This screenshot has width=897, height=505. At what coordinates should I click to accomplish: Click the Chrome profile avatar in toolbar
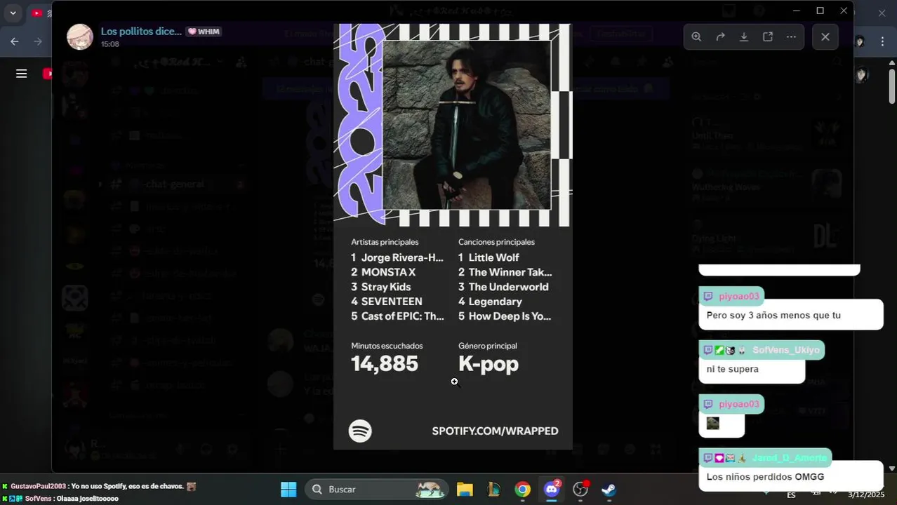coord(860,41)
